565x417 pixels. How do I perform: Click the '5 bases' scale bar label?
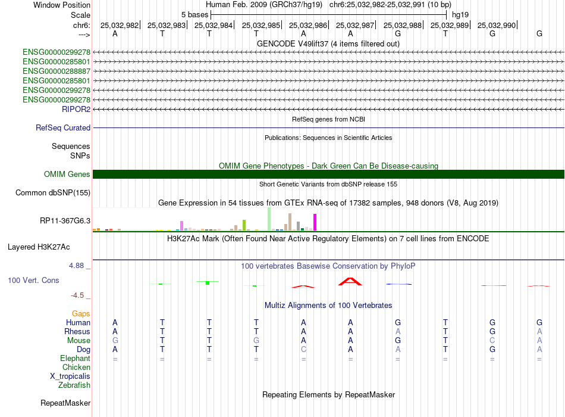point(194,15)
